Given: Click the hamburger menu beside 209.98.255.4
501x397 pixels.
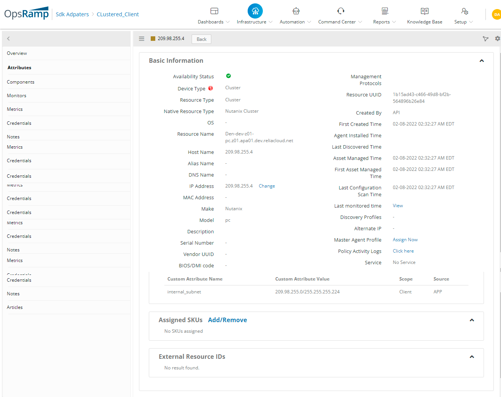Looking at the screenshot, I should coord(141,38).
